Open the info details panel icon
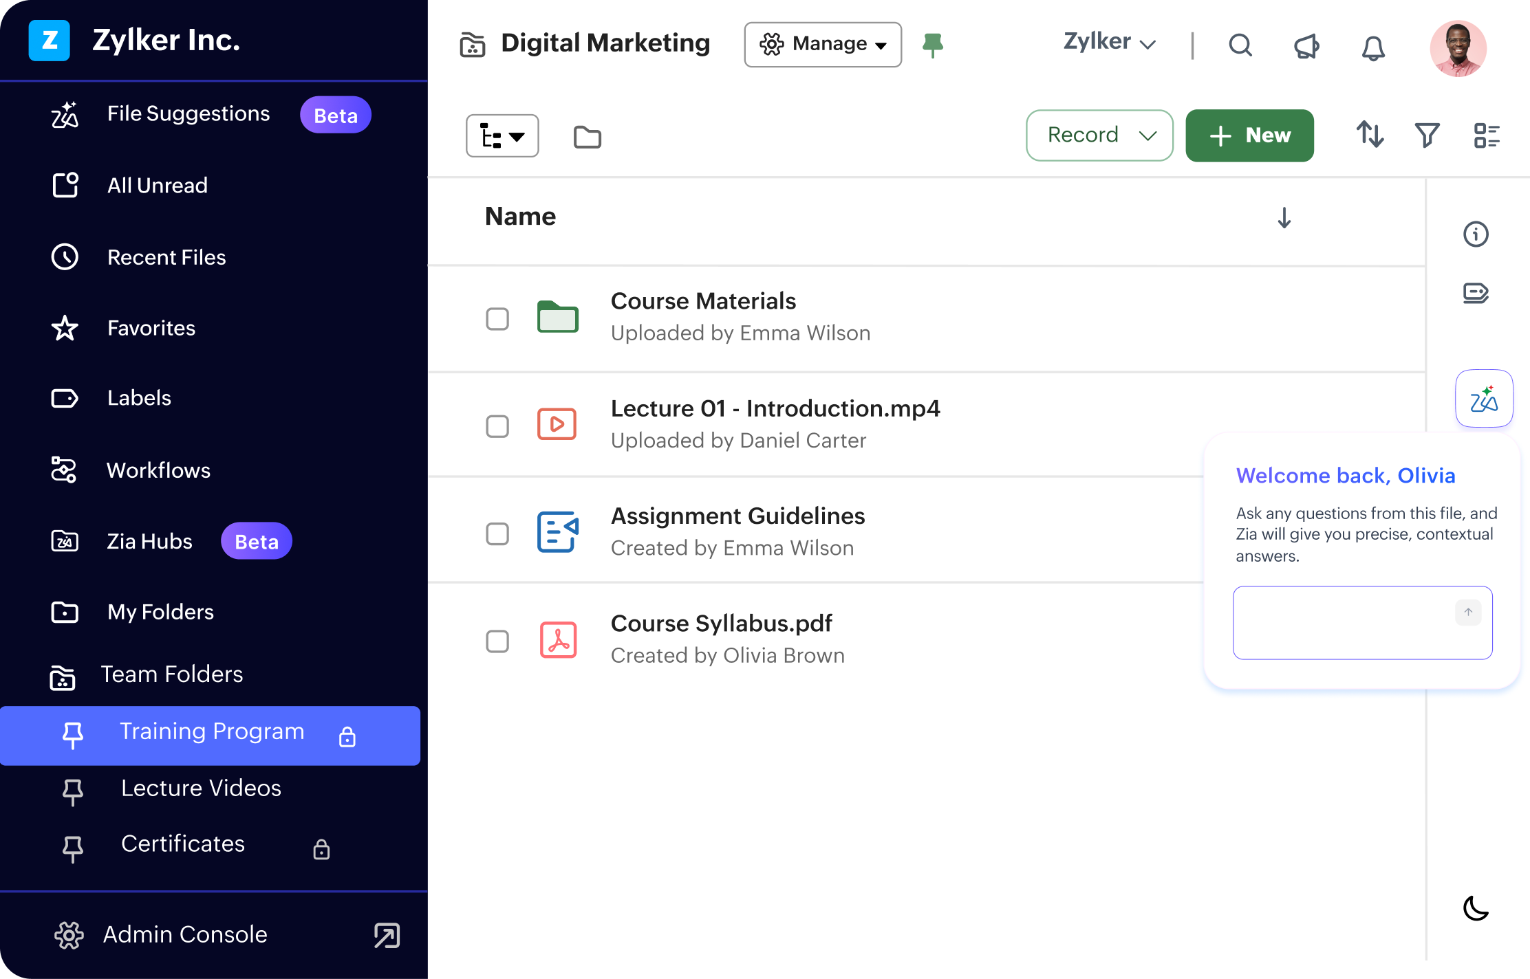The image size is (1530, 979). pos(1476,234)
